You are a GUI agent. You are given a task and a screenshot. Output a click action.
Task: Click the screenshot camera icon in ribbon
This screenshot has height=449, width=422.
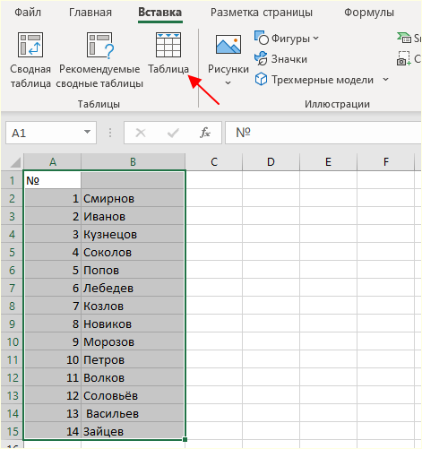point(403,58)
